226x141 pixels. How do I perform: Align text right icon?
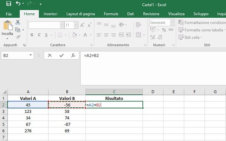(113, 35)
